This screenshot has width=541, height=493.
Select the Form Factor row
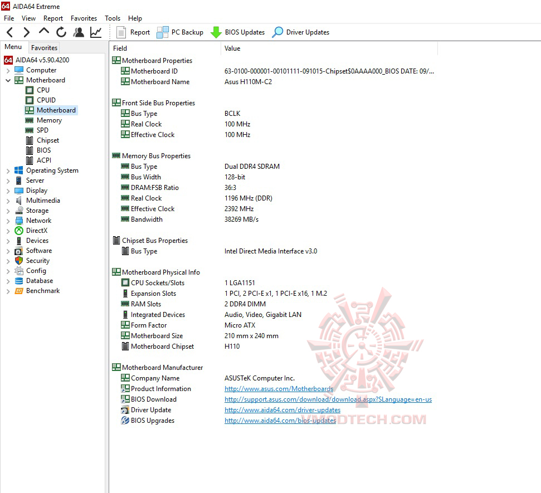point(274,325)
